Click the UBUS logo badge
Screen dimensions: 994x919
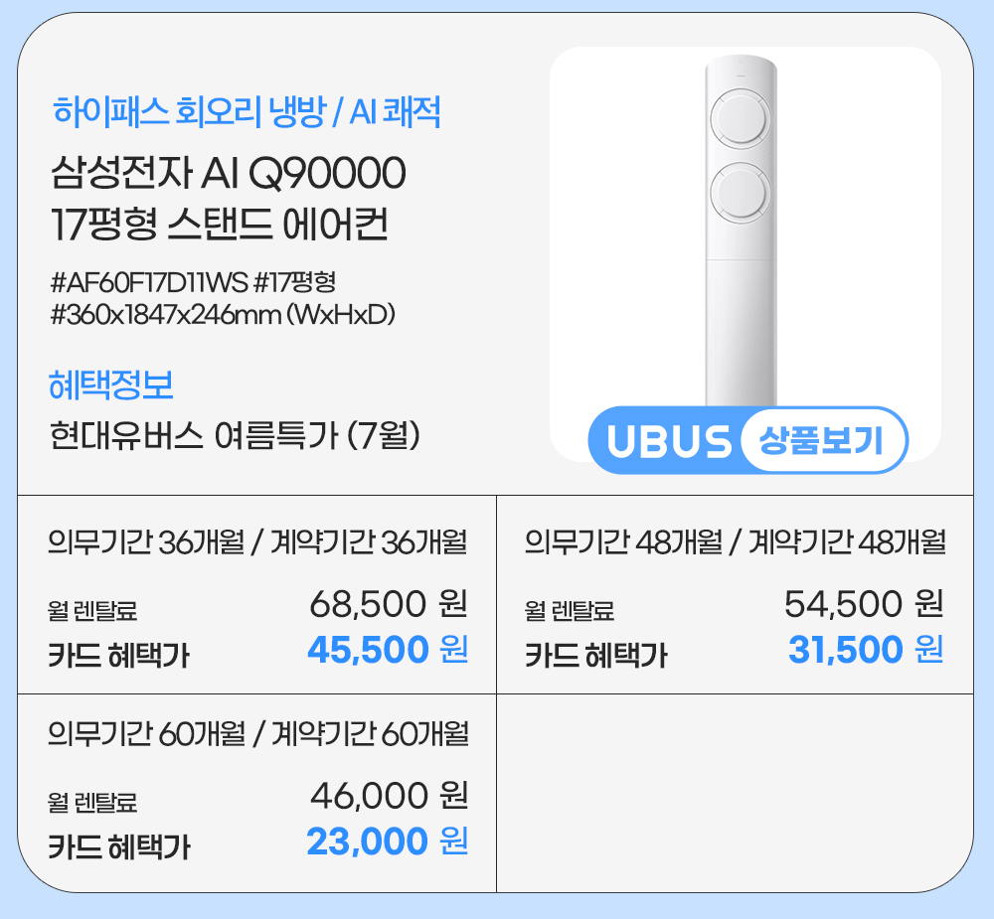click(669, 441)
